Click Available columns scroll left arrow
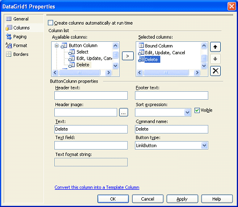Image resolution: width=238 pixels, height=207 pixels. (55, 72)
